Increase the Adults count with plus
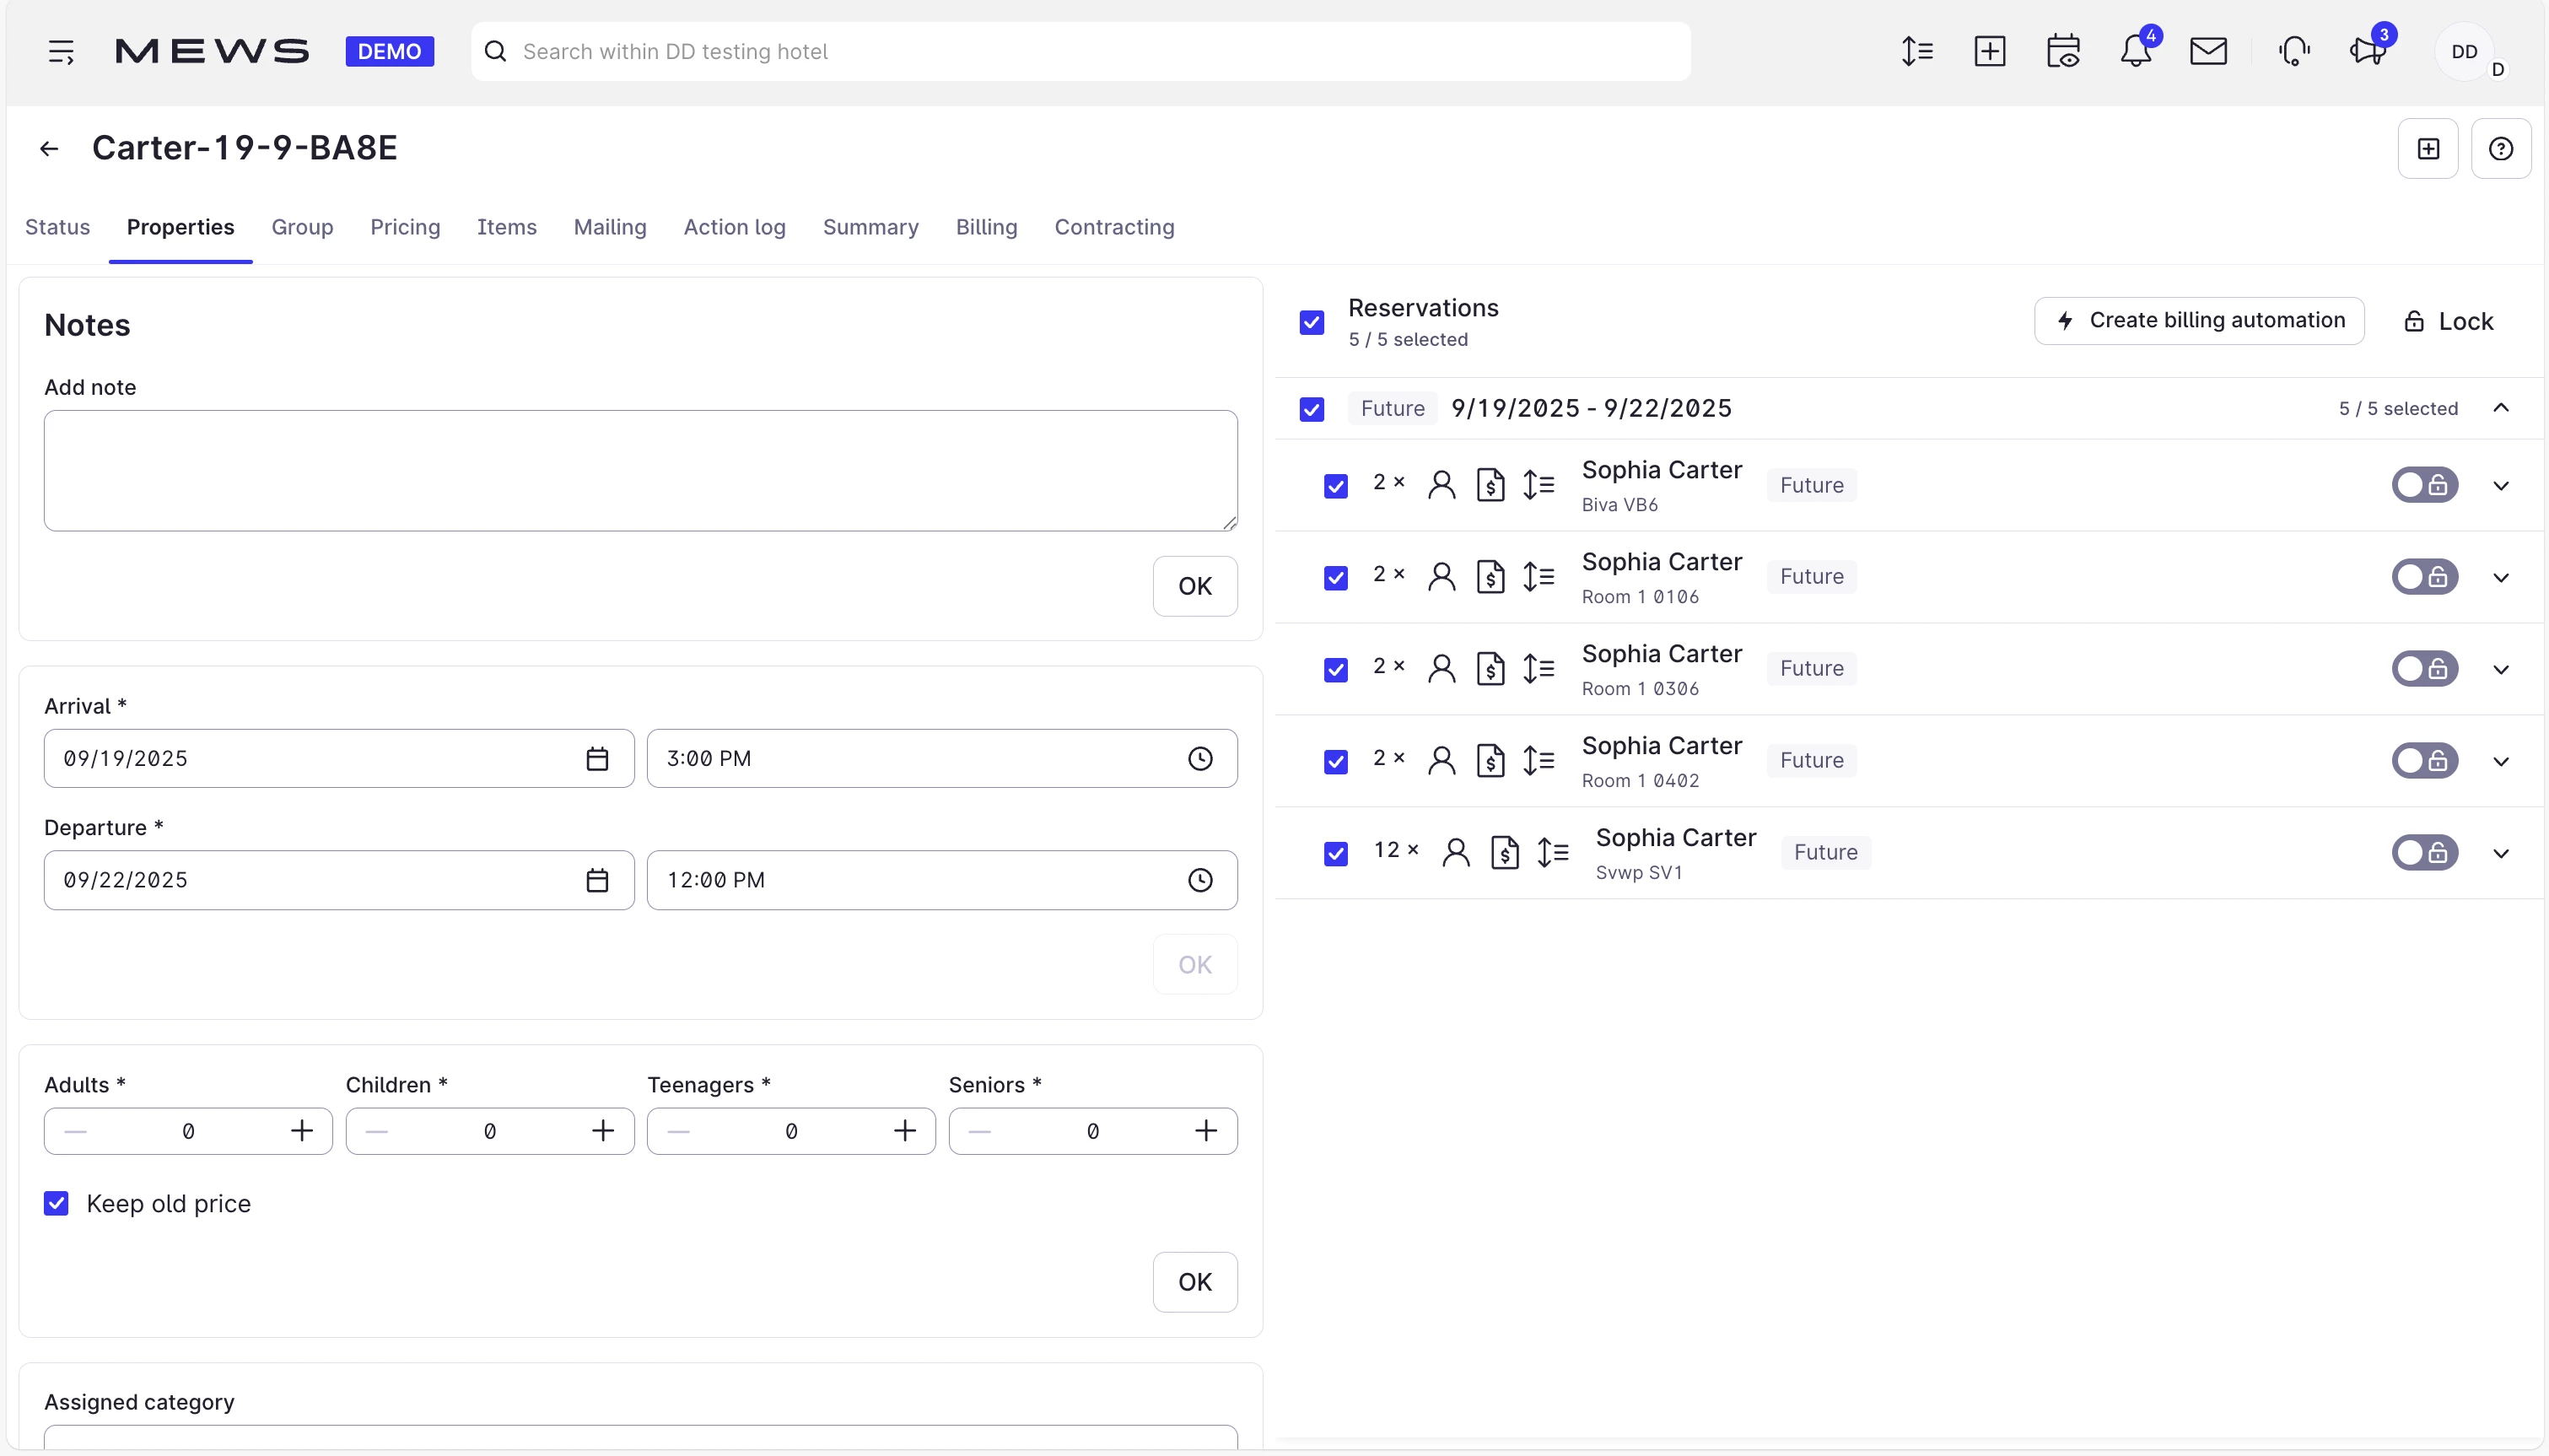Screen dimensions: 2549x1456 302,1132
